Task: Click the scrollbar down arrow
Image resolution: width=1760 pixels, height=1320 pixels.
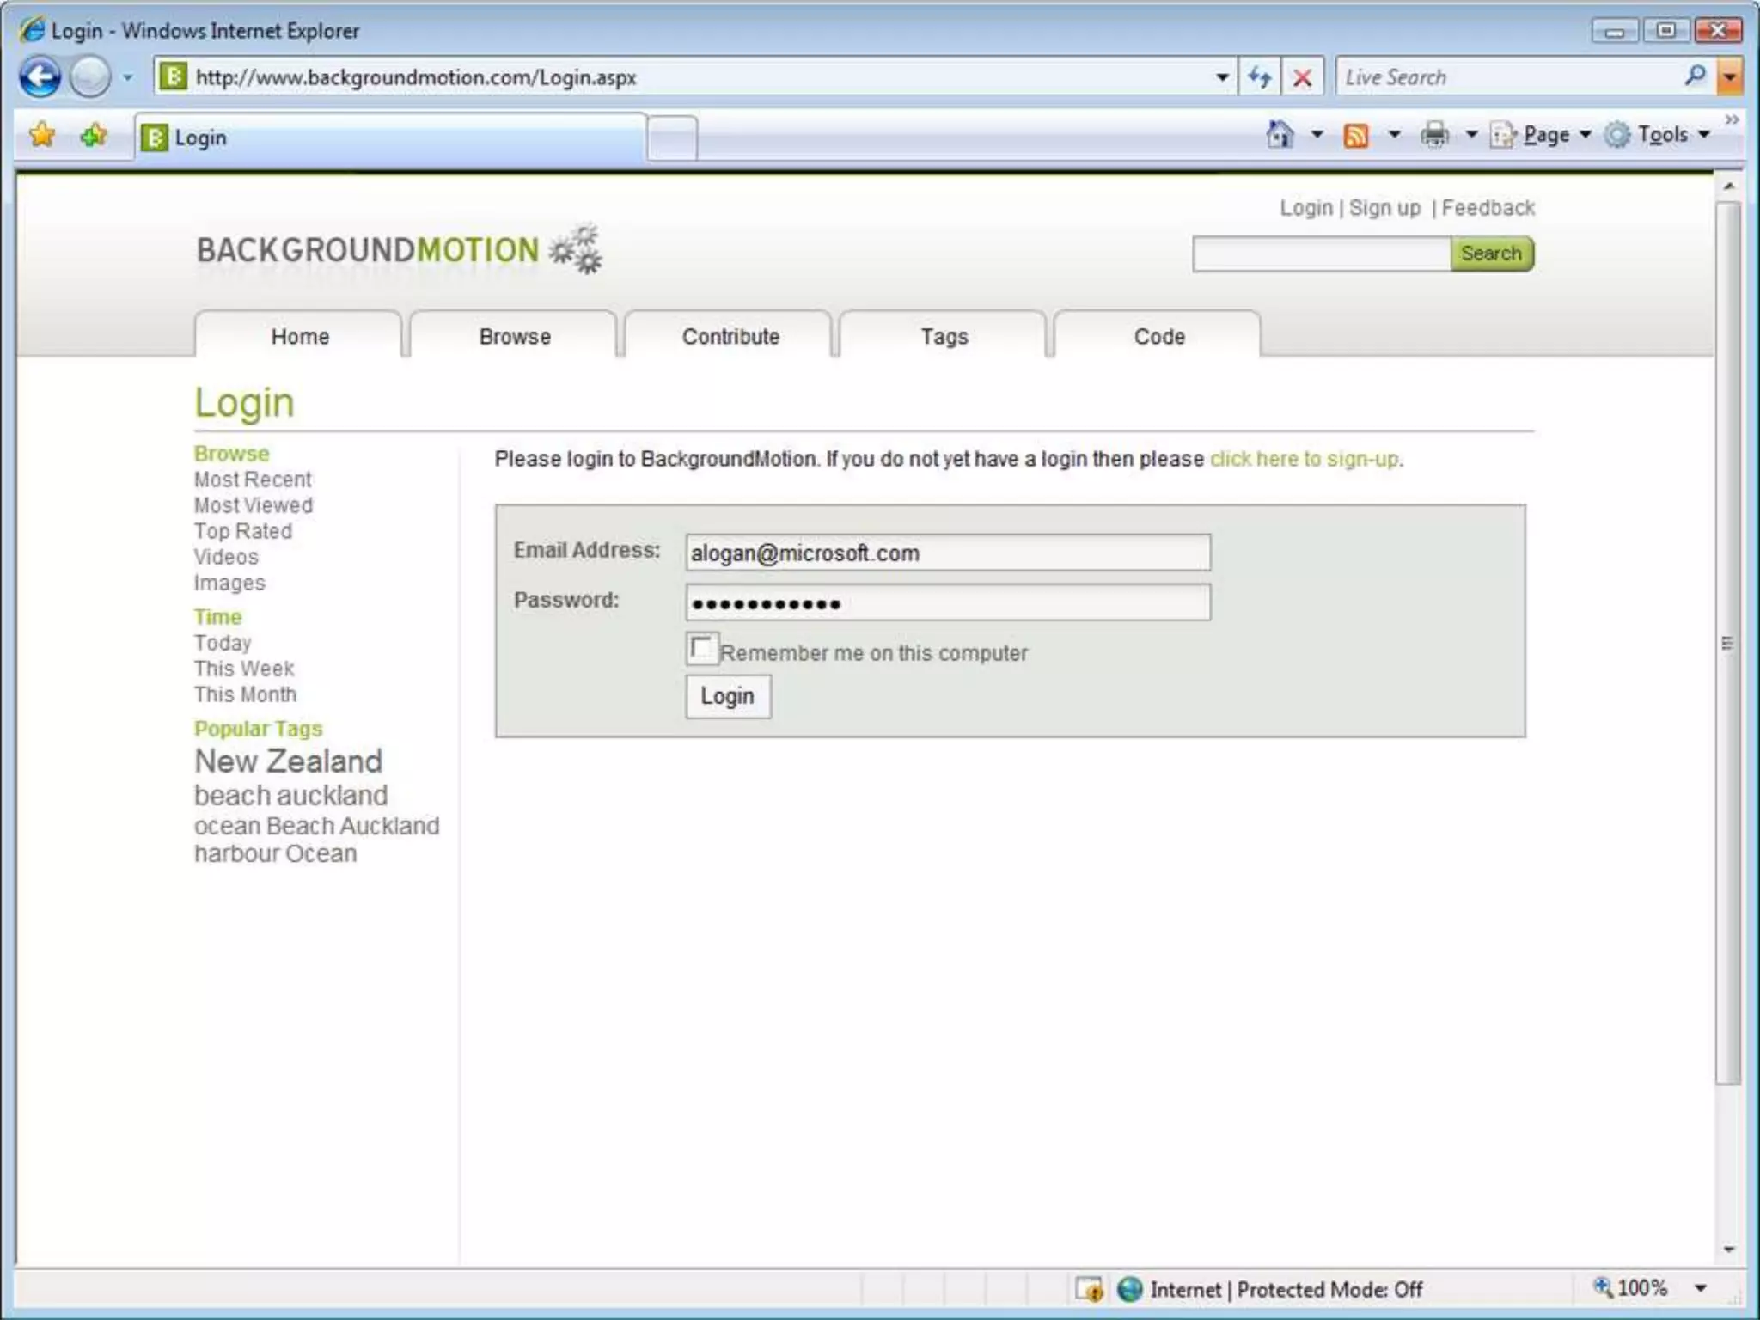Action: click(1729, 1250)
